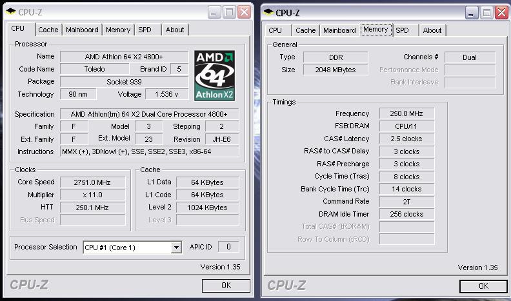Screen dimensions: 511x301
Task: Click the Cycle Time (Tras) value 8 clocks
Action: (406, 177)
